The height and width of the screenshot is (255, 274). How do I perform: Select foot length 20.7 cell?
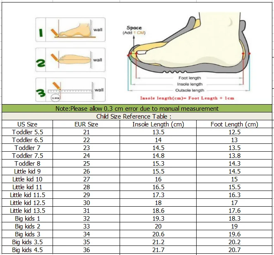[x=234, y=250]
